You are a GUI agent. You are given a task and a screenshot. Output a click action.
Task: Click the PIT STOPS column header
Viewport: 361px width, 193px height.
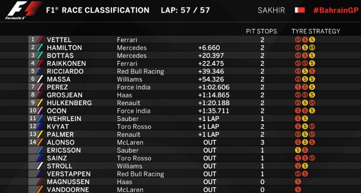(x=261, y=31)
